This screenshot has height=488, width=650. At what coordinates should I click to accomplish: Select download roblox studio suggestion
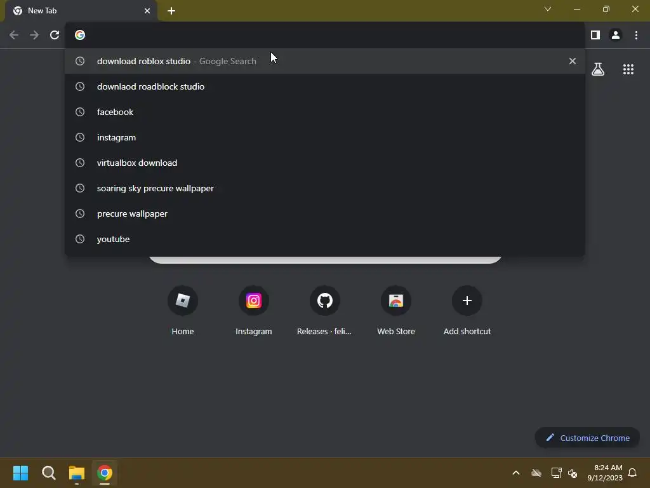(x=325, y=61)
